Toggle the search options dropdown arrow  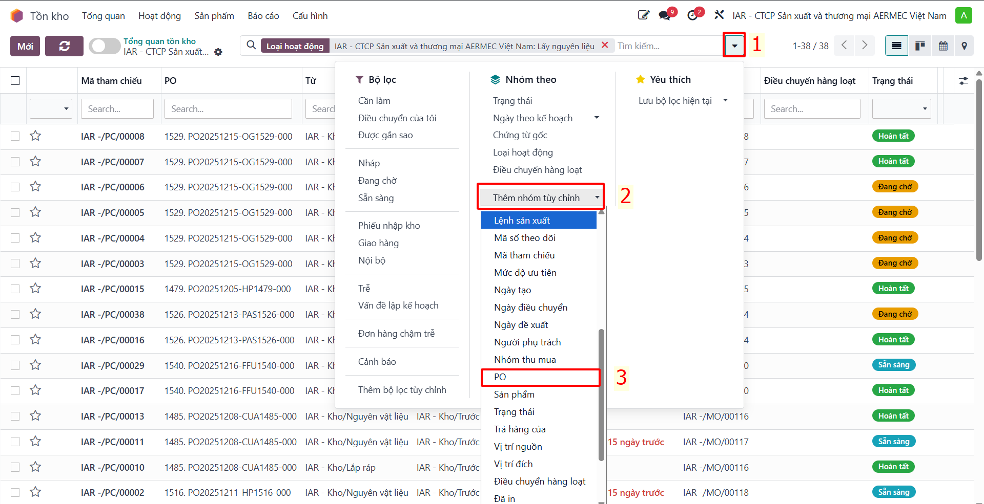click(x=734, y=46)
